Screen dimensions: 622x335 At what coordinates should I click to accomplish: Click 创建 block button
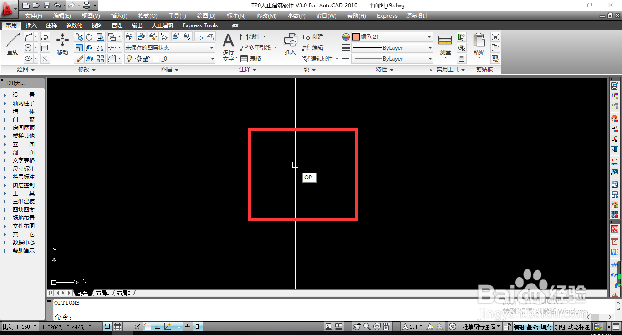313,37
